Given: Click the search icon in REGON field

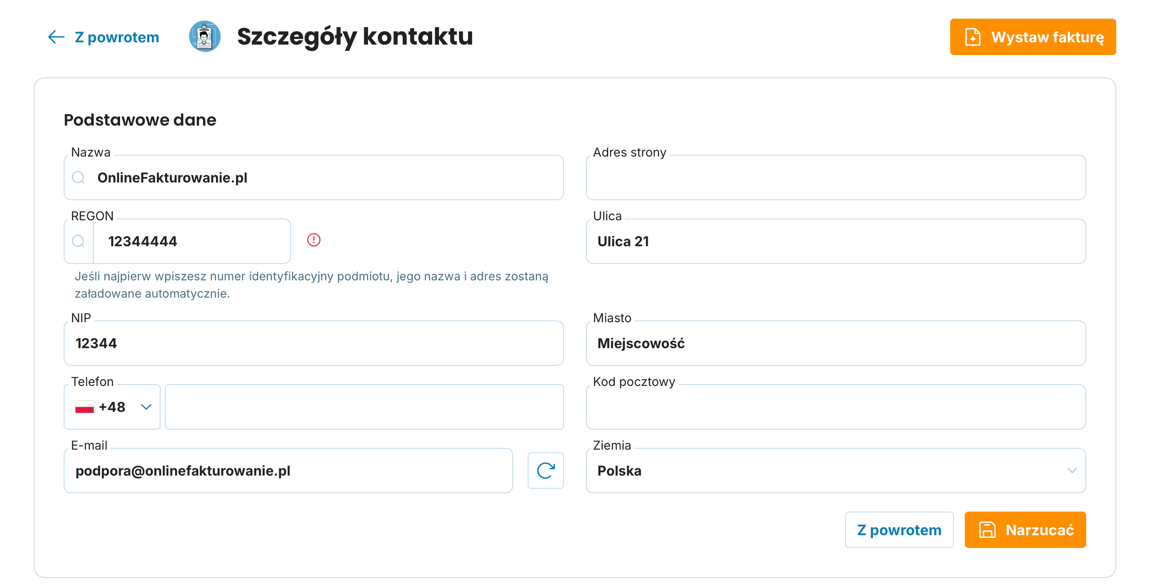Looking at the screenshot, I should pyautogui.click(x=78, y=241).
